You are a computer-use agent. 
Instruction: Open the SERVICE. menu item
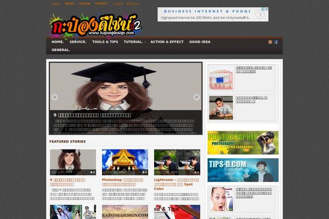(78, 42)
